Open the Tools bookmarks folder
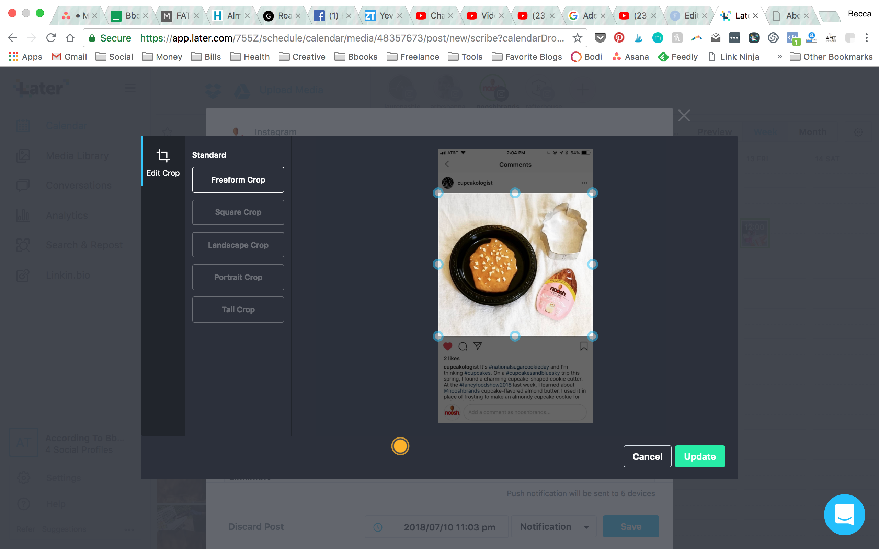 pyautogui.click(x=465, y=57)
